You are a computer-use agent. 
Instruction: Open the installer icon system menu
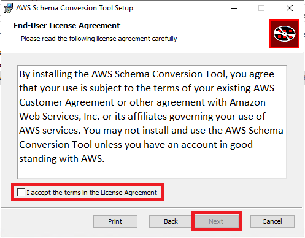coord(8,8)
